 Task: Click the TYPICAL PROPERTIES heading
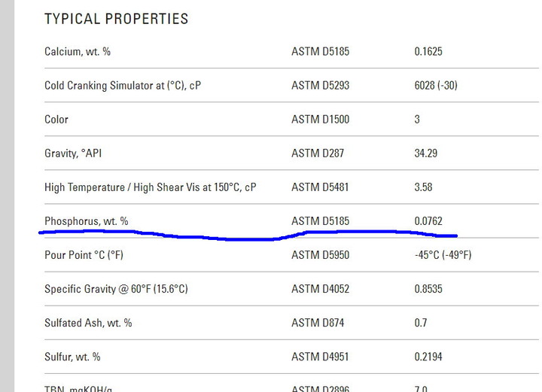pyautogui.click(x=117, y=19)
